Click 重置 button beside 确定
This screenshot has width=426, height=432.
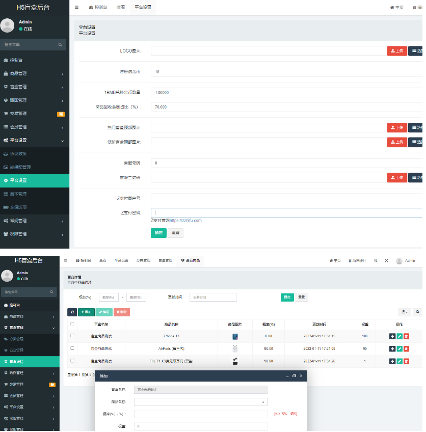click(x=175, y=233)
